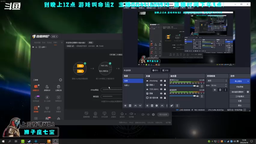This screenshot has height=144, width=256.
Task: Open desktop audio channel options dots
Action: [x=202, y=96]
